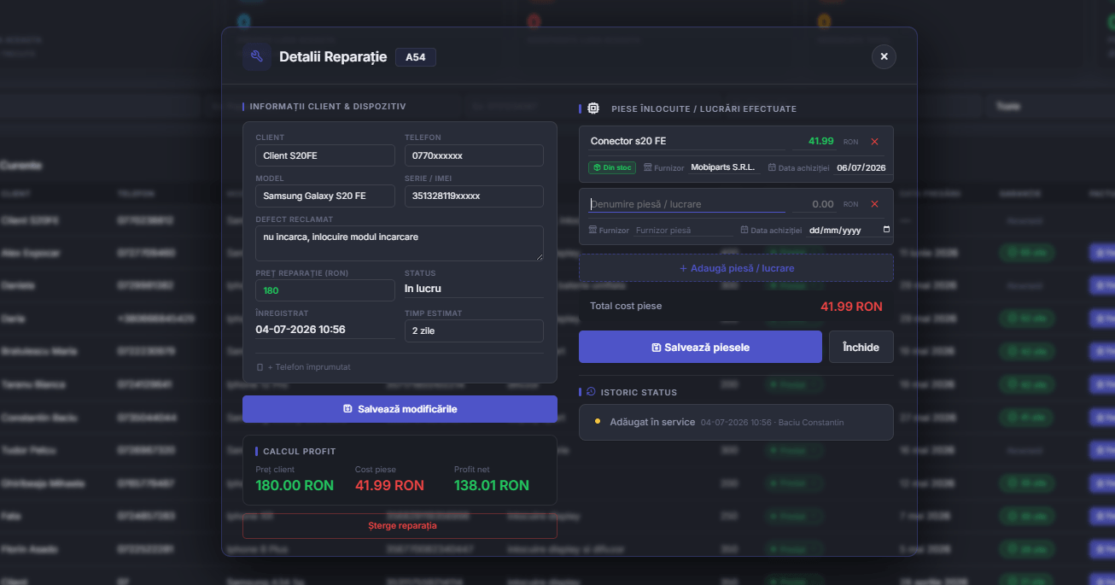Open the date picker in the dd/mm/yyyy field

886,230
